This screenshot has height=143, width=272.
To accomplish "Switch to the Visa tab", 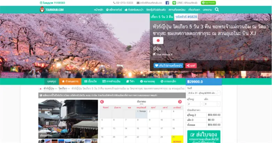I will coord(130,81).
